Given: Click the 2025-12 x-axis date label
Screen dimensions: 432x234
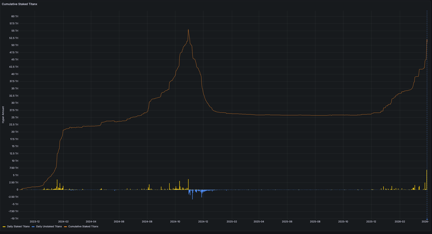Looking at the screenshot, I should point(372,222).
